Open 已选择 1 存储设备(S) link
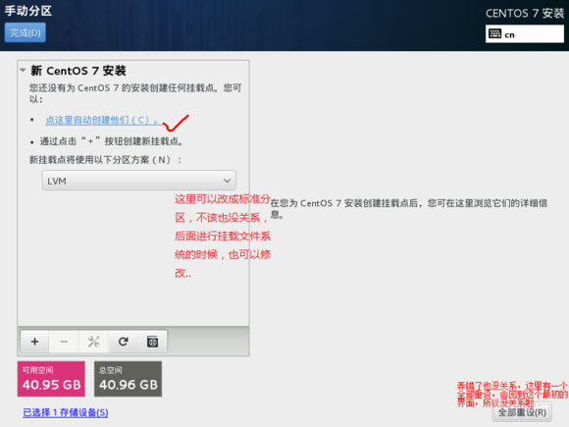 (66, 412)
